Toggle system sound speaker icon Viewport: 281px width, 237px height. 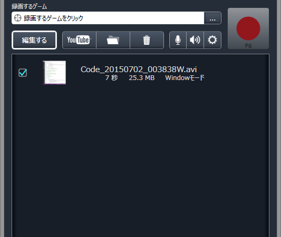point(195,40)
